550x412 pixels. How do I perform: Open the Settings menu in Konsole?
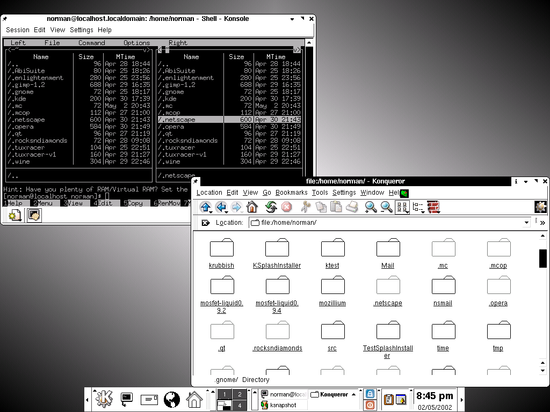(x=82, y=30)
